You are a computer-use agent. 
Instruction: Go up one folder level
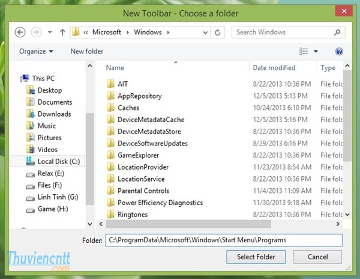pyautogui.click(x=62, y=32)
